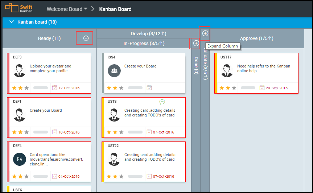
Task: Open the partially visible UST6 card
Action: pyautogui.click(x=49, y=190)
